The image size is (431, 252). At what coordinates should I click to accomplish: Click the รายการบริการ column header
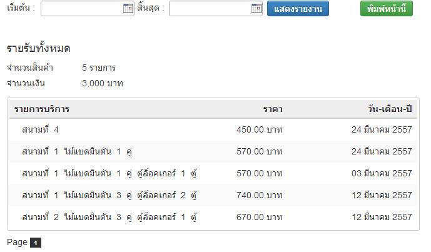coord(42,109)
